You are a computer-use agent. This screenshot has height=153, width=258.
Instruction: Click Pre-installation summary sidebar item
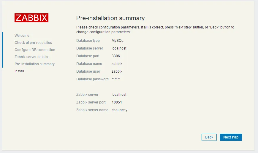pos(34,64)
